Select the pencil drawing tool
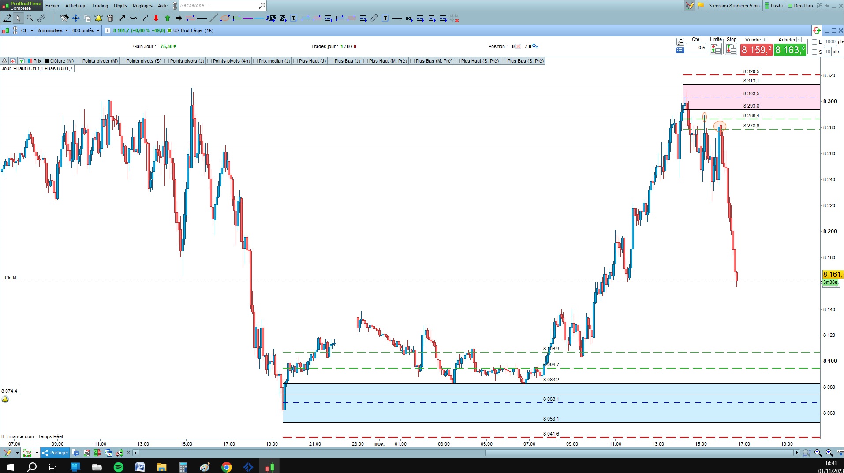844x473 pixels. [x=7, y=18]
